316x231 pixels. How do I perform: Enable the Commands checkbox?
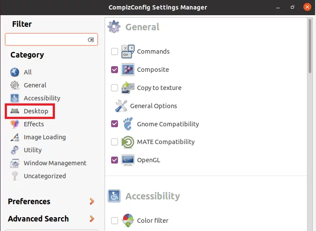click(x=115, y=51)
